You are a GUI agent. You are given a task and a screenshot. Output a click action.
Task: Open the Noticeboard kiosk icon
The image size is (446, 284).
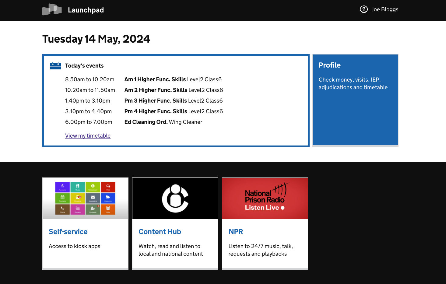(x=93, y=187)
